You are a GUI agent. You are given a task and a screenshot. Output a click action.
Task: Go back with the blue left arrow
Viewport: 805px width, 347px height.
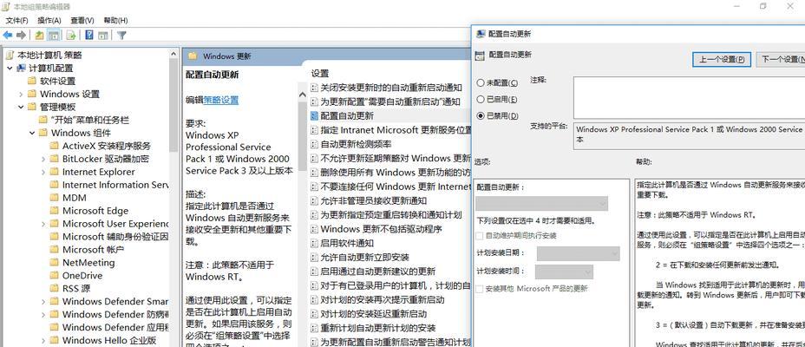coord(8,36)
